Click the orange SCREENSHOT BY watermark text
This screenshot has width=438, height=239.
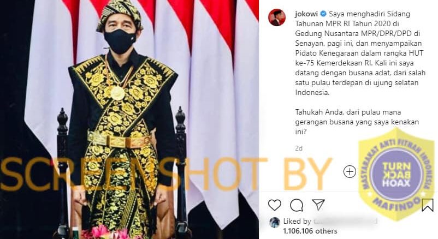166,175
